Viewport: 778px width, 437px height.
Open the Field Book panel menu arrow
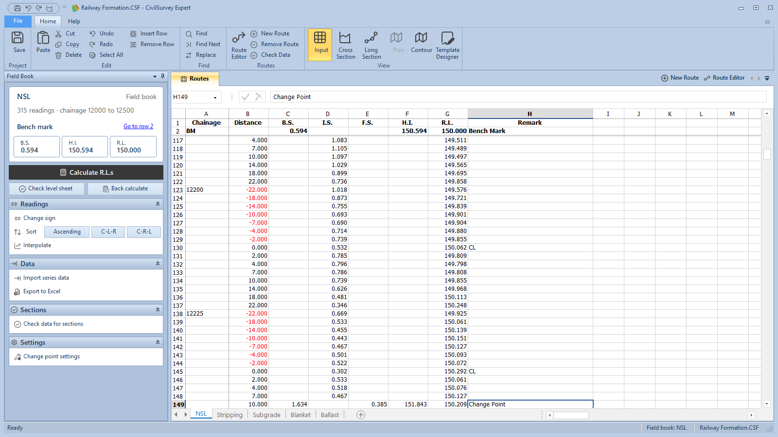coord(155,76)
